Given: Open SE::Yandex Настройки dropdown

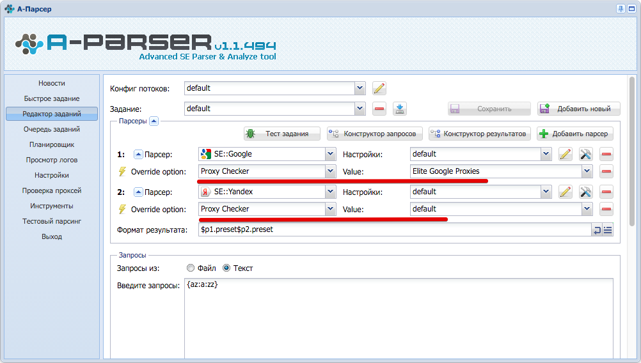Looking at the screenshot, I should point(546,192).
